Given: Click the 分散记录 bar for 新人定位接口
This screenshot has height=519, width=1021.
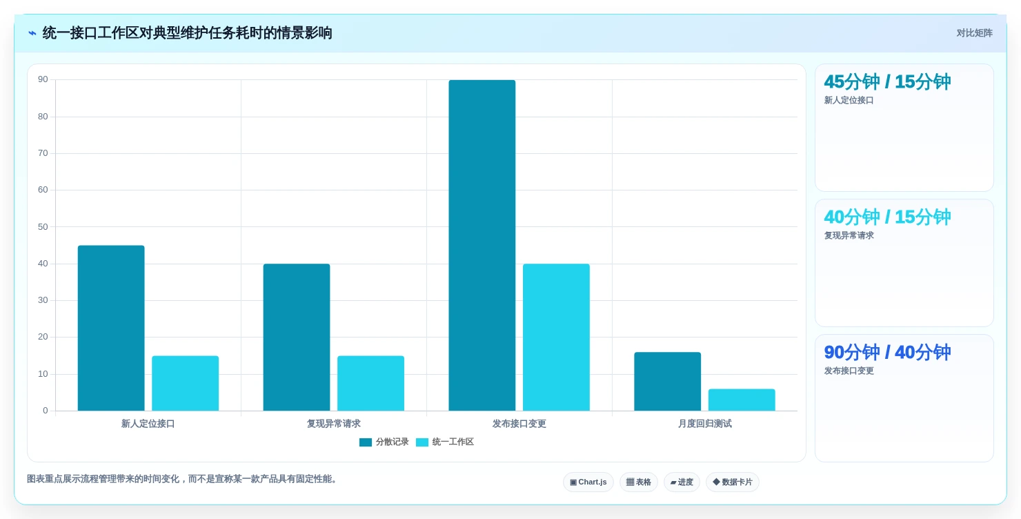Looking at the screenshot, I should 111,328.
